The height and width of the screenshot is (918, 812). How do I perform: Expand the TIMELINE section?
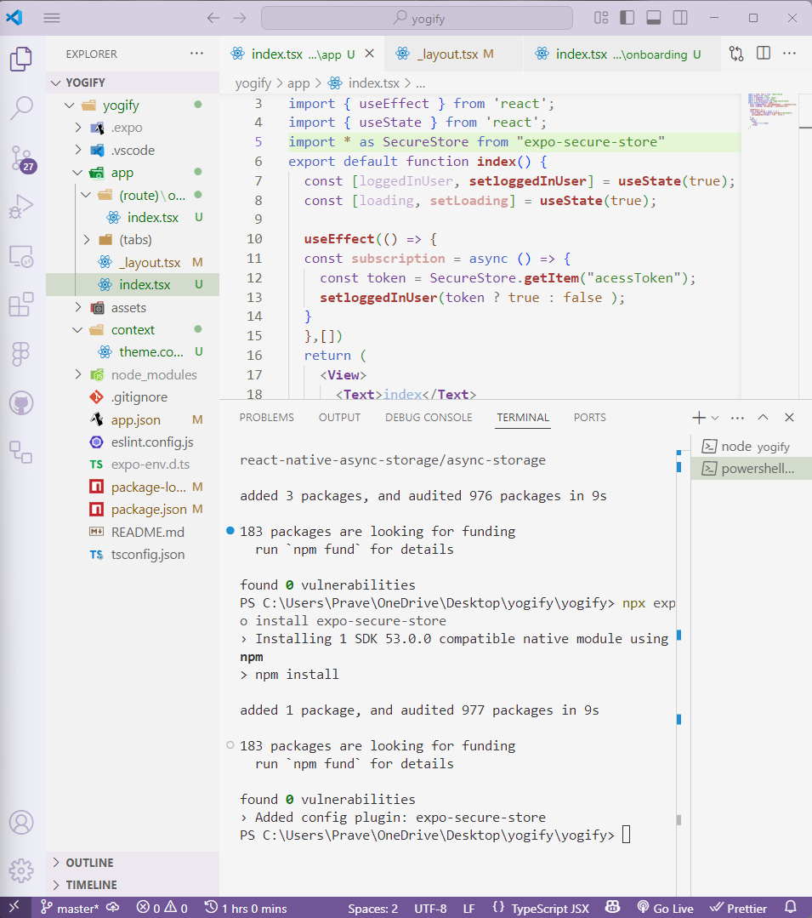point(132,885)
